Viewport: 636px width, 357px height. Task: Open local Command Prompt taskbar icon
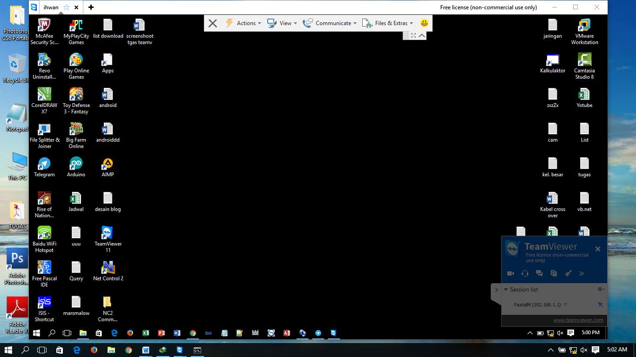pyautogui.click(x=197, y=350)
